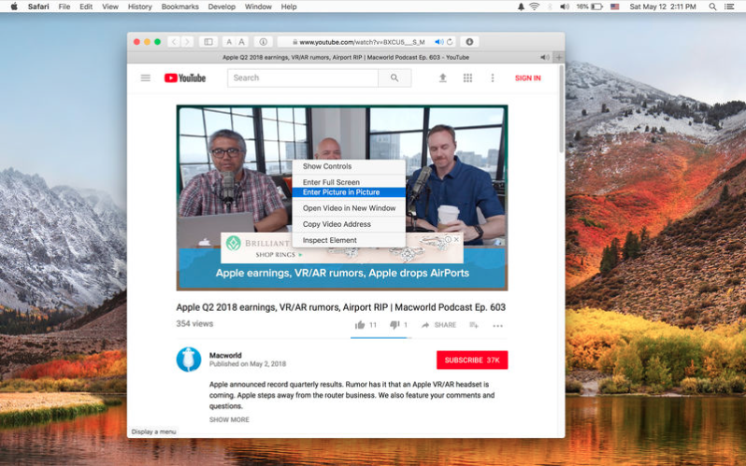Screen dimensions: 746x466
Task: Open the Wi-Fi status menu
Action: tap(535, 7)
